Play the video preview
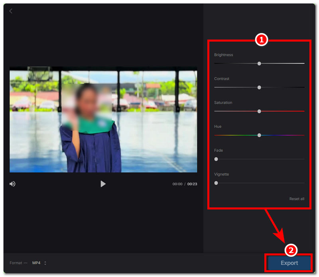 click(x=103, y=184)
